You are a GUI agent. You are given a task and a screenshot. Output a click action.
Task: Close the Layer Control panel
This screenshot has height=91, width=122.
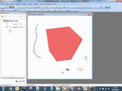(x=25, y=13)
